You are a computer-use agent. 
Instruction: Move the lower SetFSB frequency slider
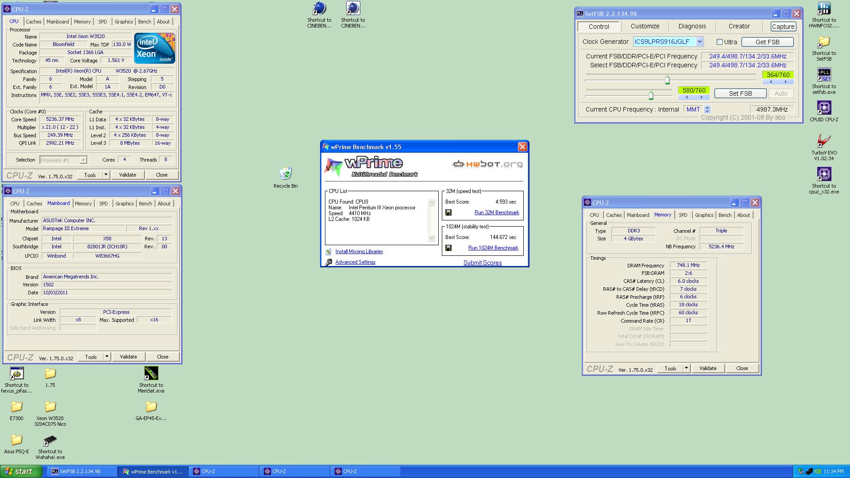[x=650, y=95]
